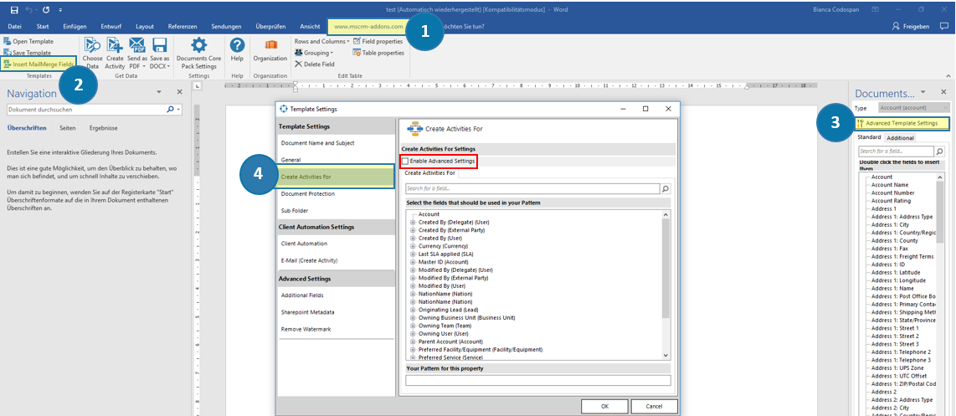Screen dimensions: 956x416
Task: Click the Save icon in quick access toolbar
Action: pyautogui.click(x=14, y=10)
